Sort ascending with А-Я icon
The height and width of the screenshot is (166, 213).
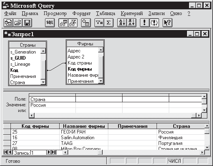tap(122, 23)
